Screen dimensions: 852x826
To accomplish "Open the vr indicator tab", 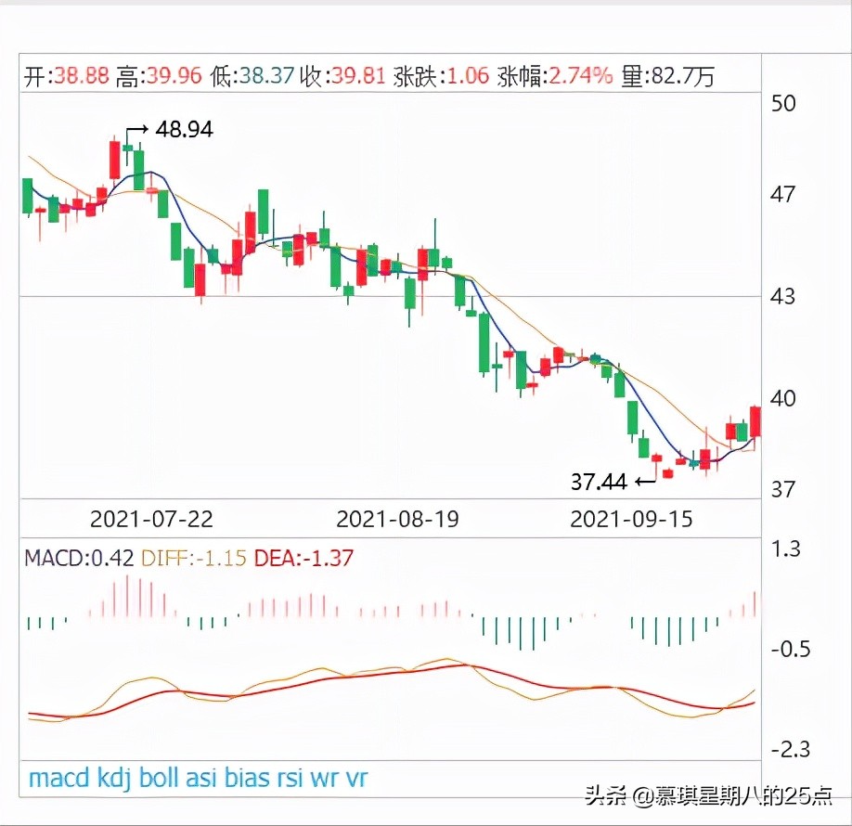I will point(357,779).
